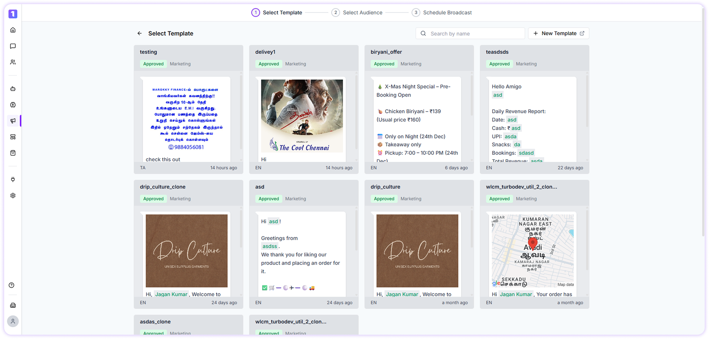Click the testing card preview scrollbar
The width and height of the screenshot is (709, 339).
pyautogui.click(x=241, y=111)
